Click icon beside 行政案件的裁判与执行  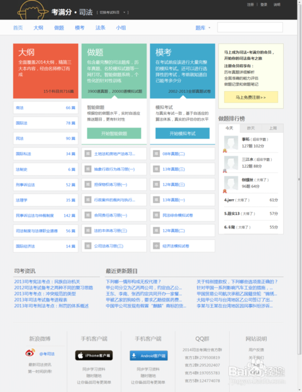coord(88,200)
